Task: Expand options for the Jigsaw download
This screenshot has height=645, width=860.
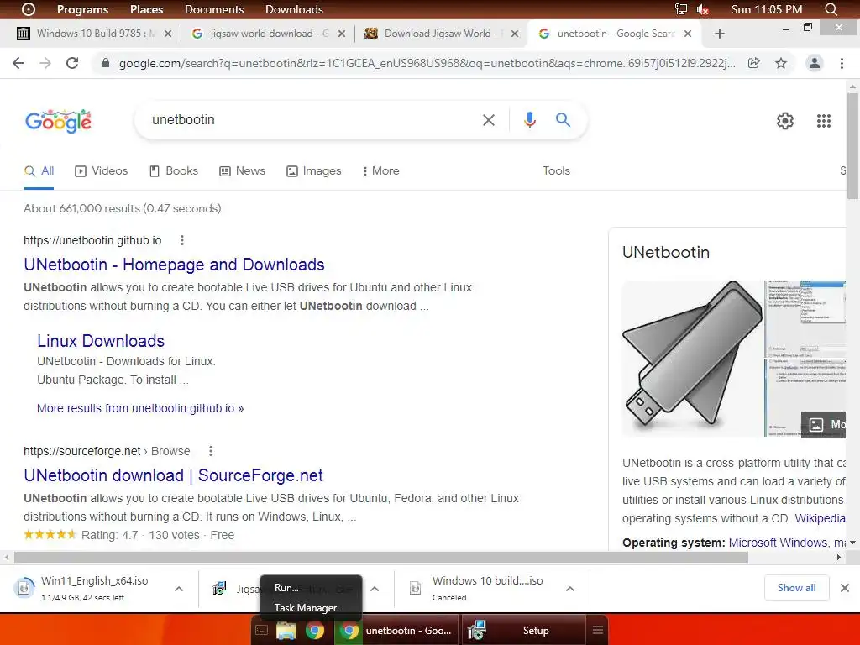Action: click(x=375, y=589)
